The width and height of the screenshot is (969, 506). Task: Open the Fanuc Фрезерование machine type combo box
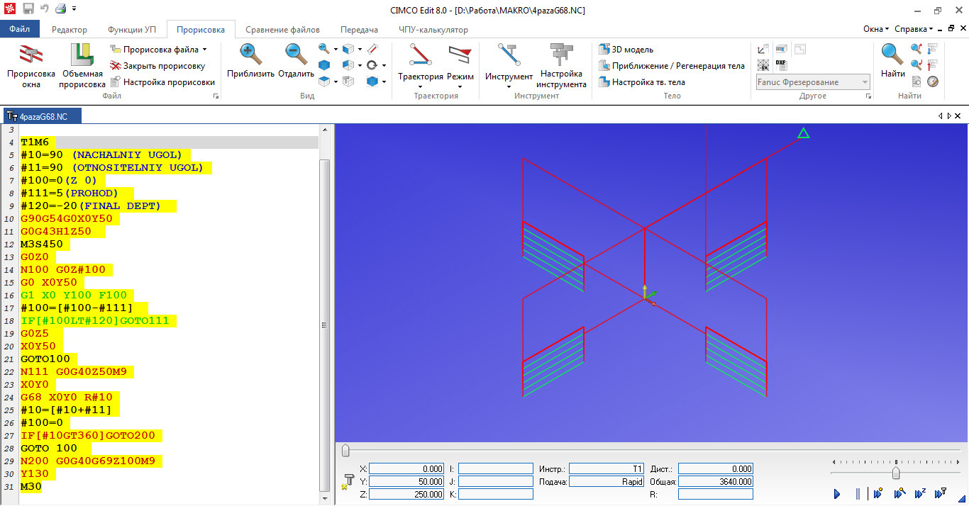point(814,82)
